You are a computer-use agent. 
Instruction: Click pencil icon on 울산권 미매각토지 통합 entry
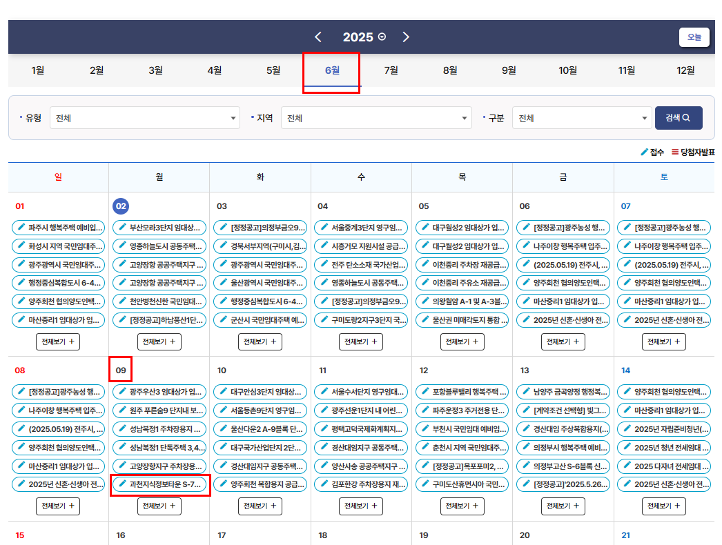pyautogui.click(x=425, y=319)
